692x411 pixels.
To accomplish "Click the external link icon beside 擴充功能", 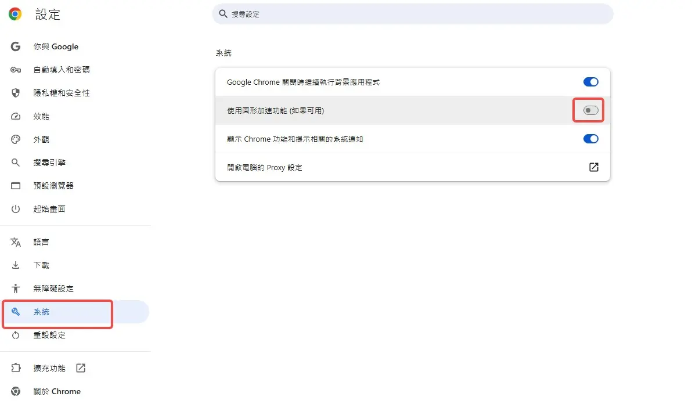I will [x=81, y=367].
